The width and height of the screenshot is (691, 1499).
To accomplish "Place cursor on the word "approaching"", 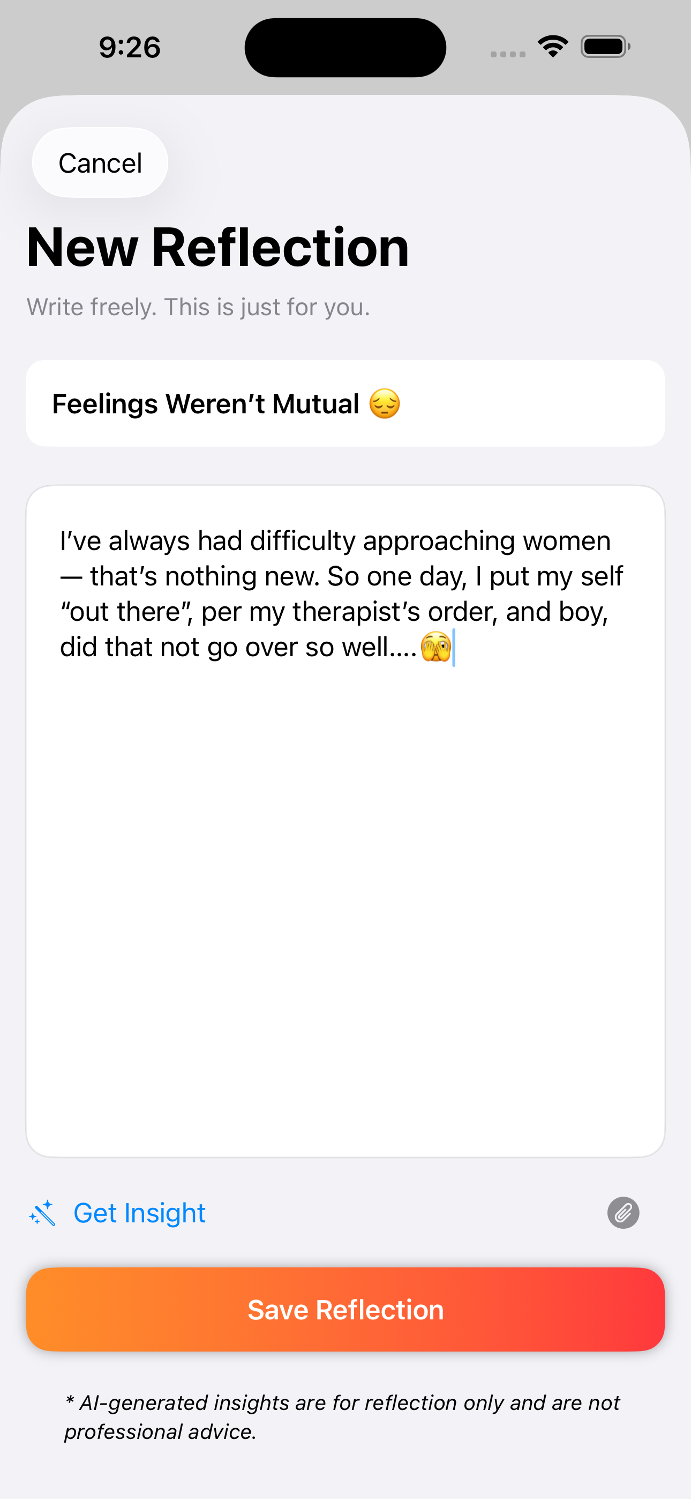I will (438, 541).
